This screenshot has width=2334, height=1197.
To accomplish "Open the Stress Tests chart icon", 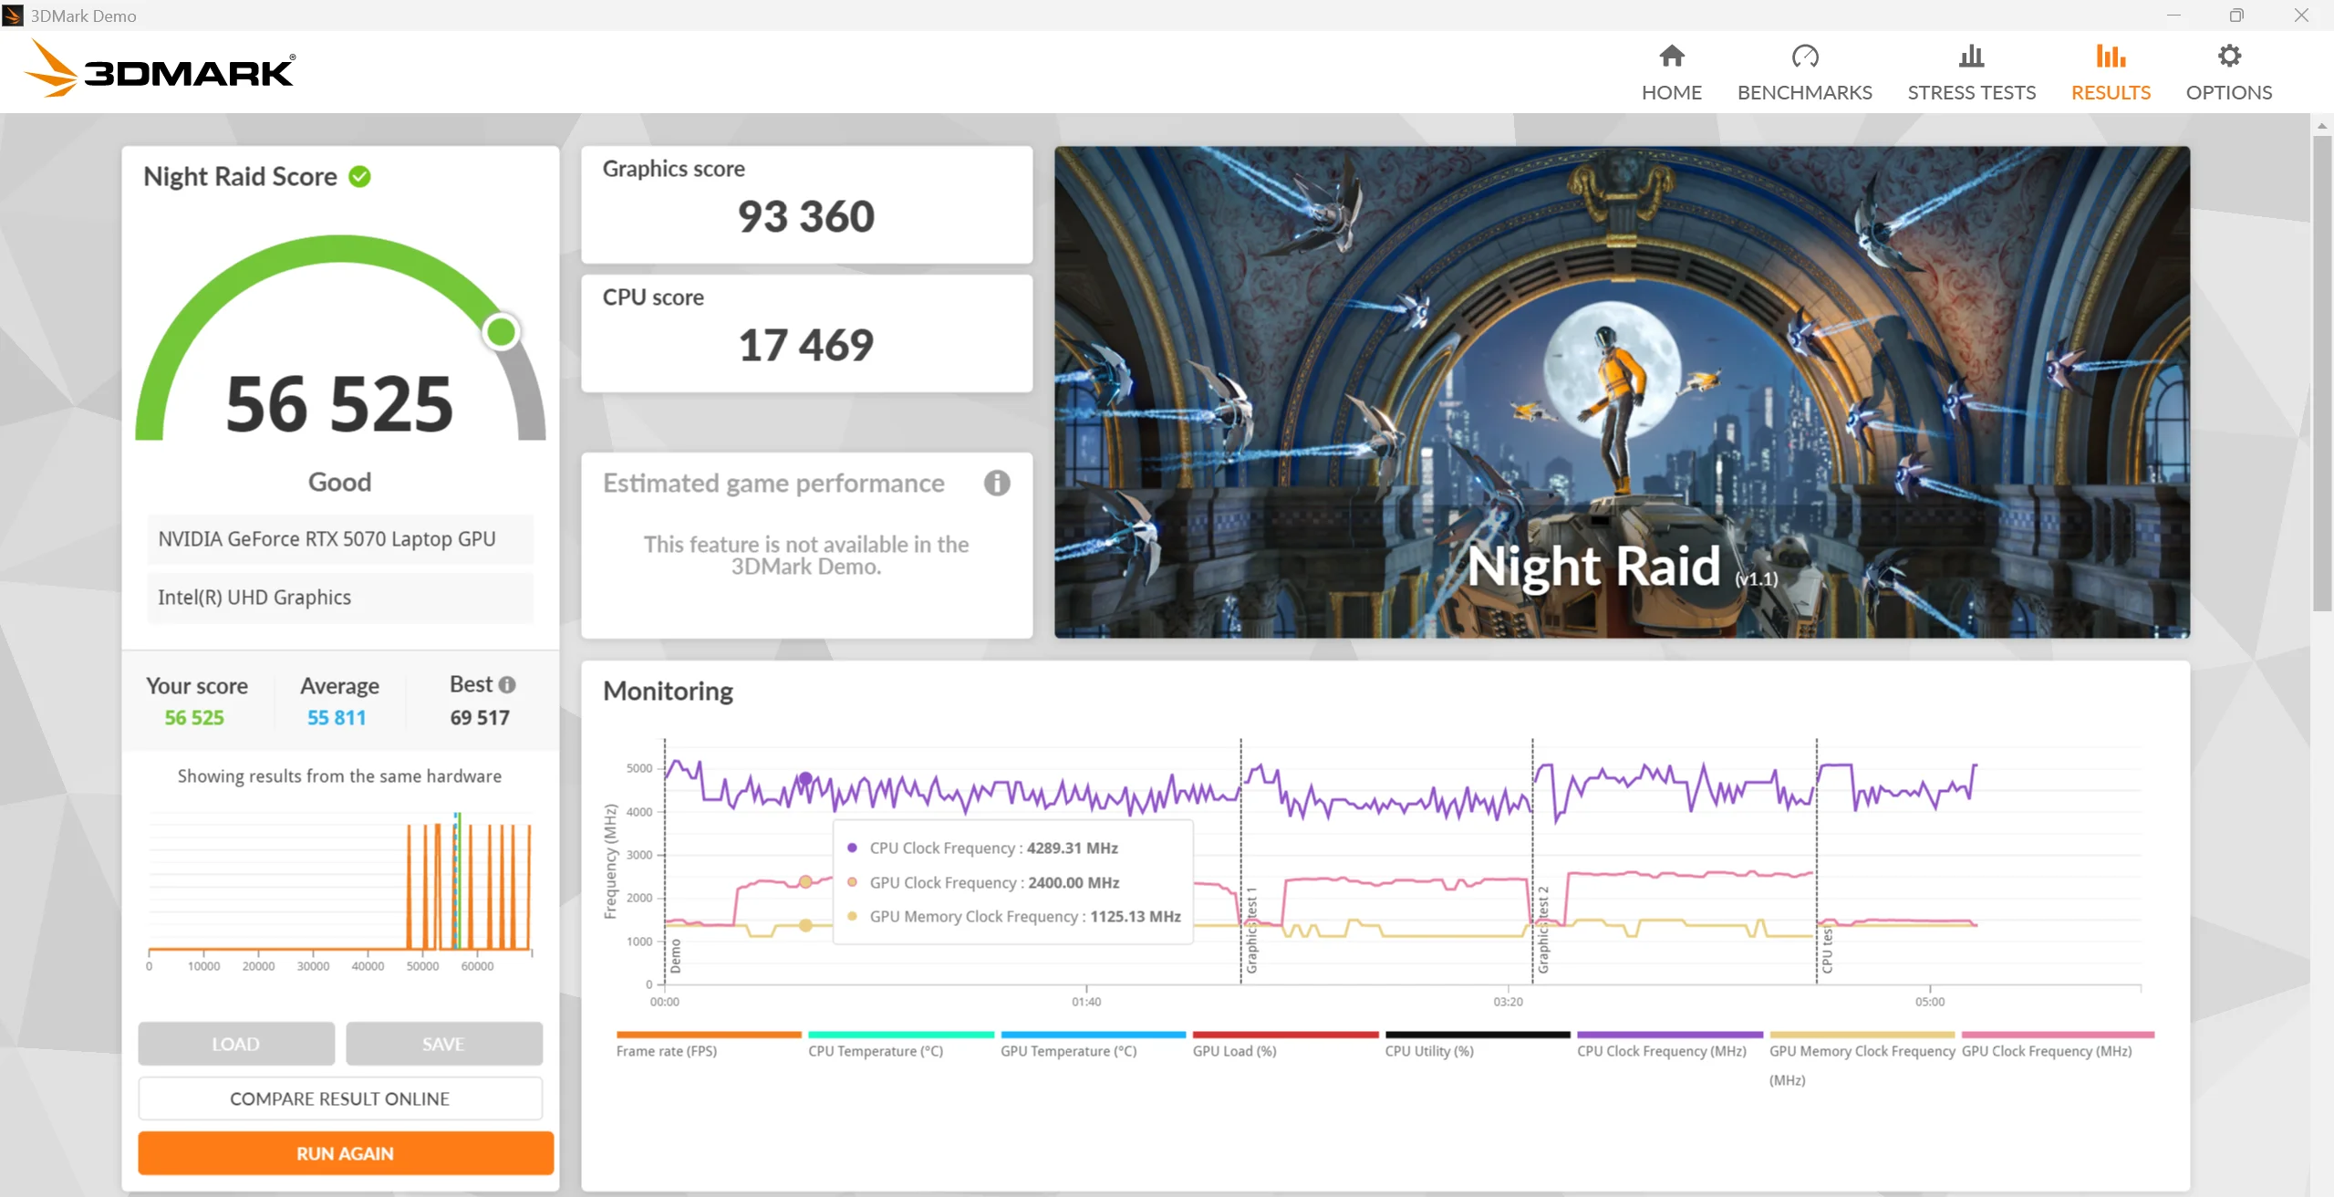I will coord(1971,57).
